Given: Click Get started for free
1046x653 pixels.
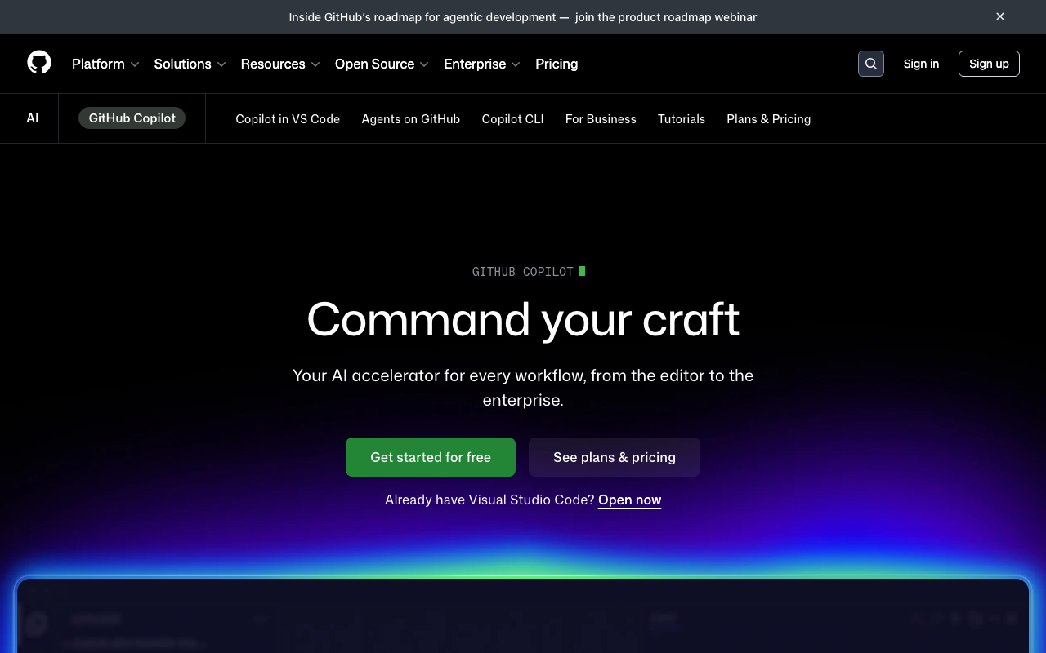Looking at the screenshot, I should pos(430,457).
